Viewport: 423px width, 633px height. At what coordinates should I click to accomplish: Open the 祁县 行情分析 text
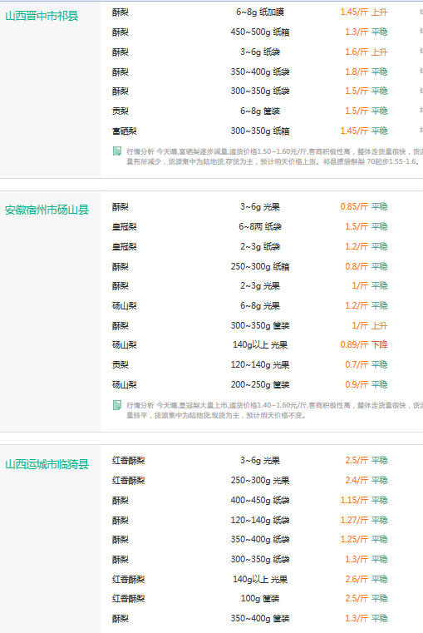pos(274,156)
